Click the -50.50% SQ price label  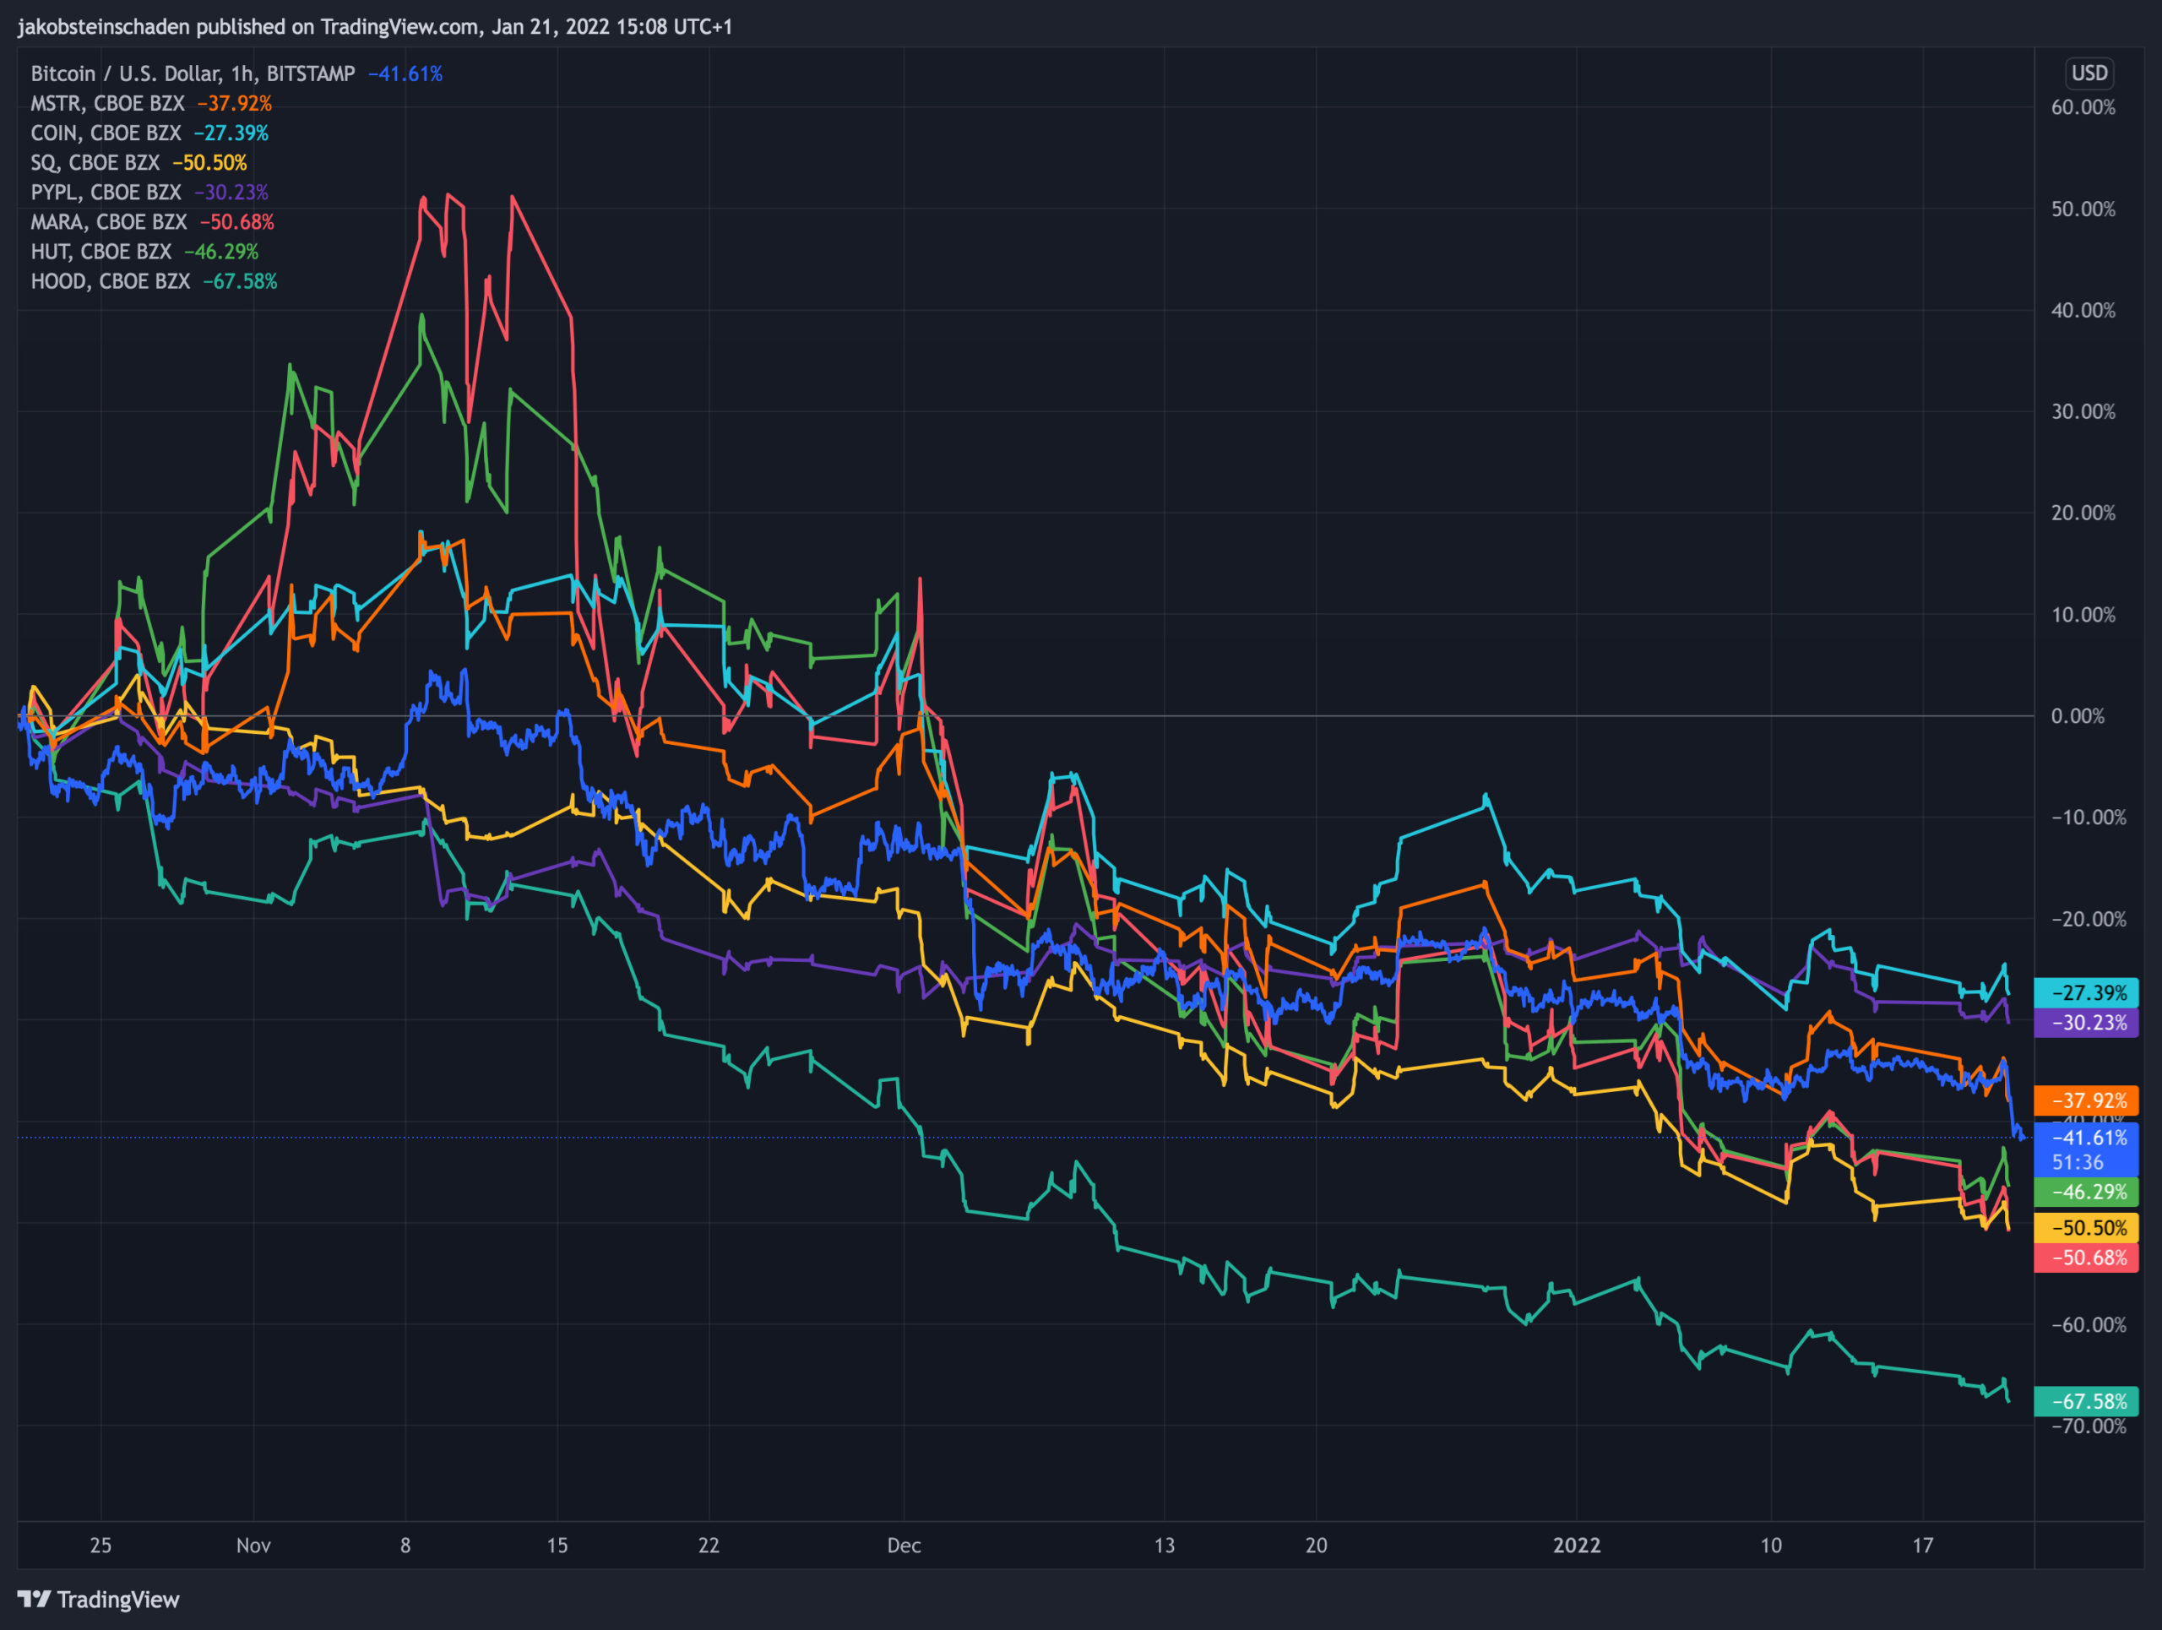click(2086, 1228)
